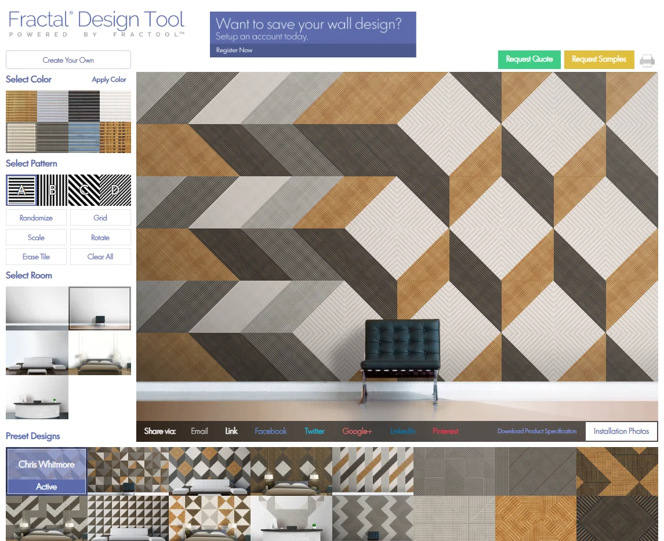The height and width of the screenshot is (541, 664).
Task: Select pattern B swatch
Action: tap(53, 190)
